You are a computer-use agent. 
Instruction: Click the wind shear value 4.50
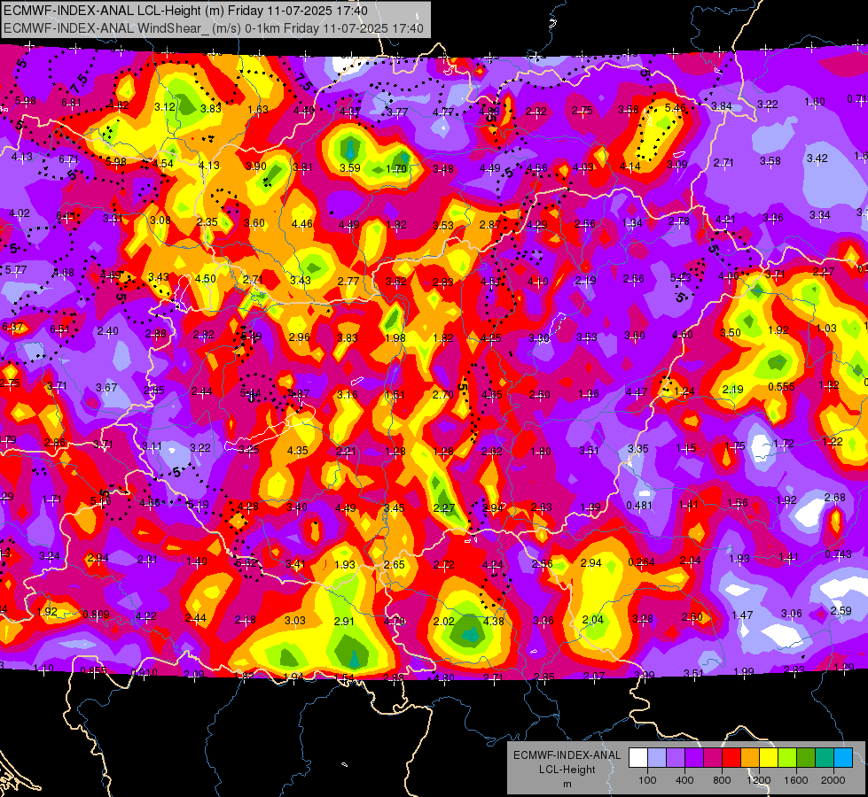pyautogui.click(x=206, y=279)
